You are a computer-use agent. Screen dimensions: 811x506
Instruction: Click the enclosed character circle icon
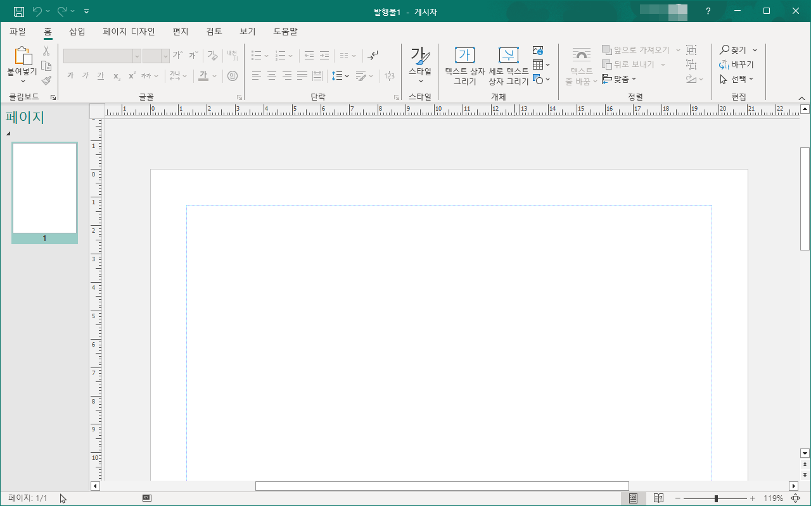tap(233, 76)
